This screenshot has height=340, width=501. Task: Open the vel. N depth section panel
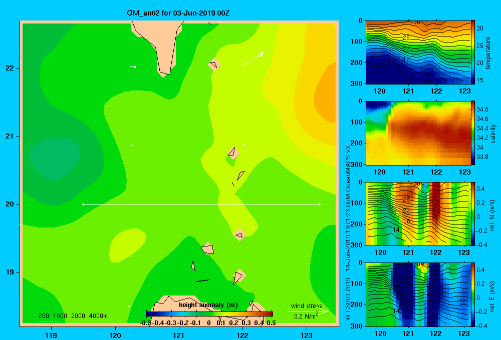pos(418,213)
